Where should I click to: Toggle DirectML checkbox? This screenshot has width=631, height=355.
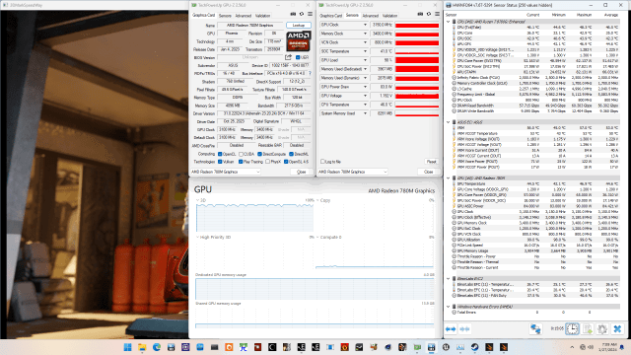[x=292, y=154]
